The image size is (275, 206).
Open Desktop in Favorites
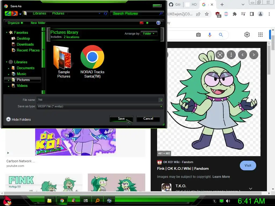pos(23,38)
